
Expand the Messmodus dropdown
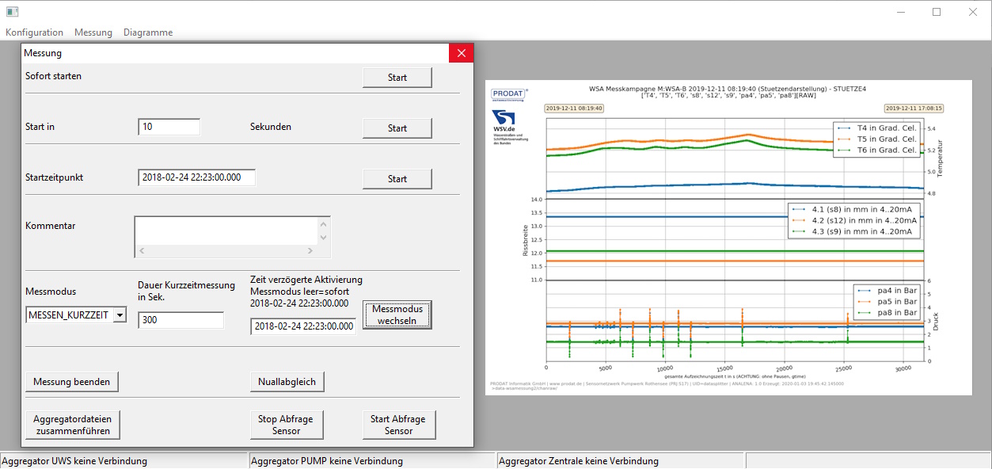[x=119, y=315]
